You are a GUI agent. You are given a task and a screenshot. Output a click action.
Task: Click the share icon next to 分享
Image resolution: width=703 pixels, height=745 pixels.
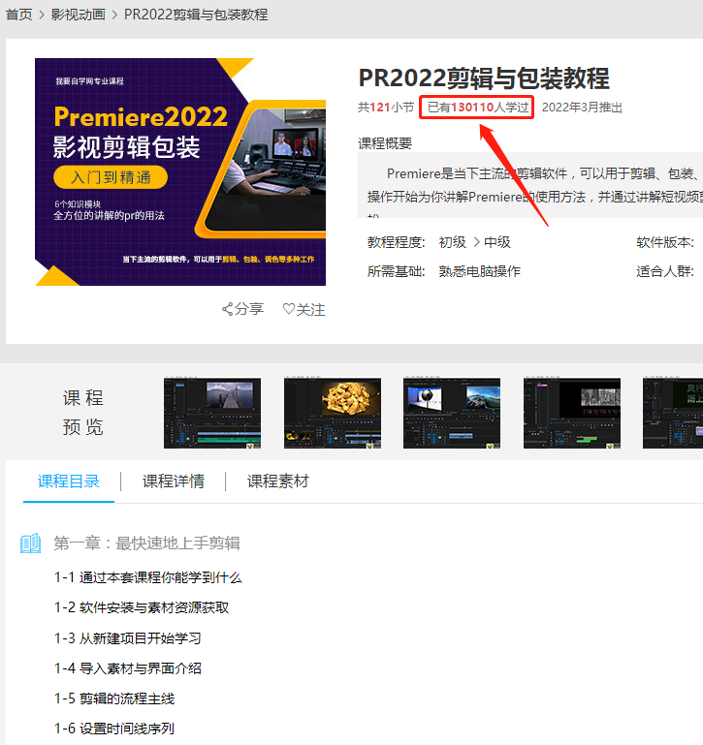click(x=227, y=309)
